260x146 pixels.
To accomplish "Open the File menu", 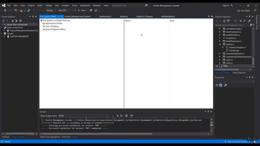I will coord(9,5).
